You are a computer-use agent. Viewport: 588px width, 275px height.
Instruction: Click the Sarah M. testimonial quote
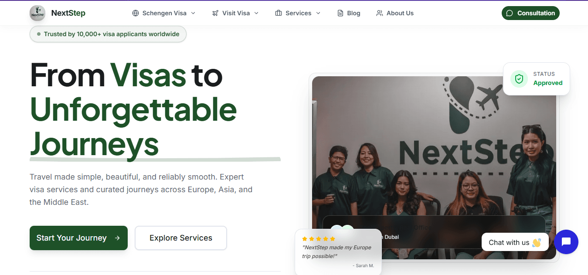tap(336, 252)
